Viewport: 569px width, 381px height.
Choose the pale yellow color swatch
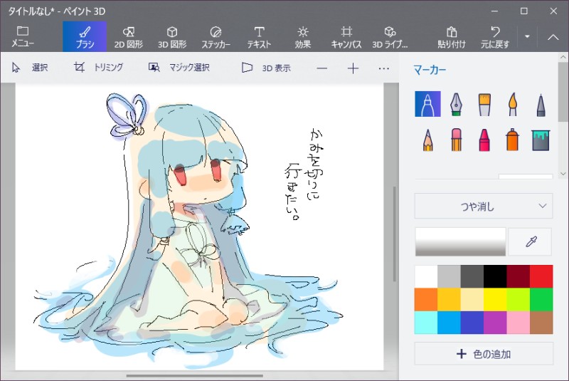coord(472,300)
